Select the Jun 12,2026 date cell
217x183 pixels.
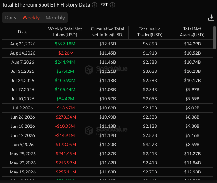pos(23,135)
